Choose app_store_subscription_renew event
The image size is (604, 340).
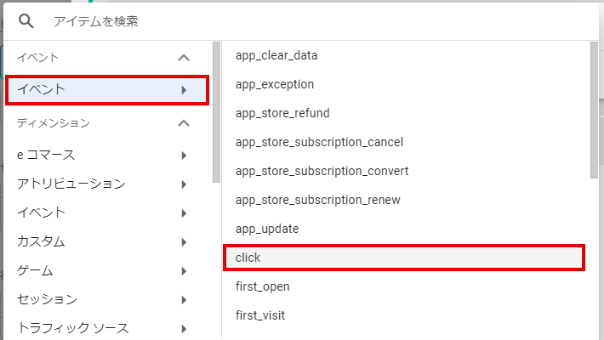click(x=318, y=201)
